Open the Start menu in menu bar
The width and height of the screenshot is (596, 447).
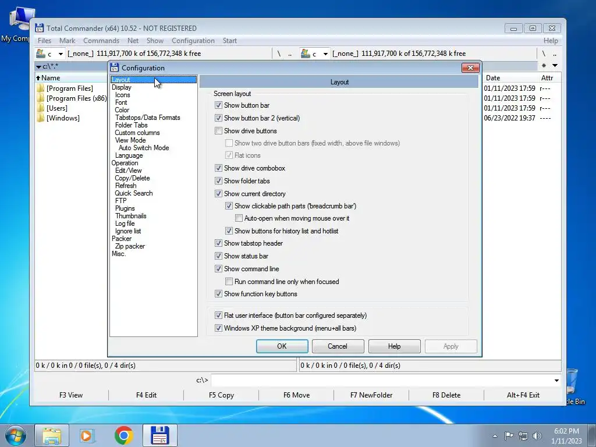click(229, 41)
